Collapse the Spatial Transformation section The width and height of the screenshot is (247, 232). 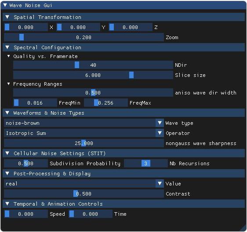click(x=7, y=17)
